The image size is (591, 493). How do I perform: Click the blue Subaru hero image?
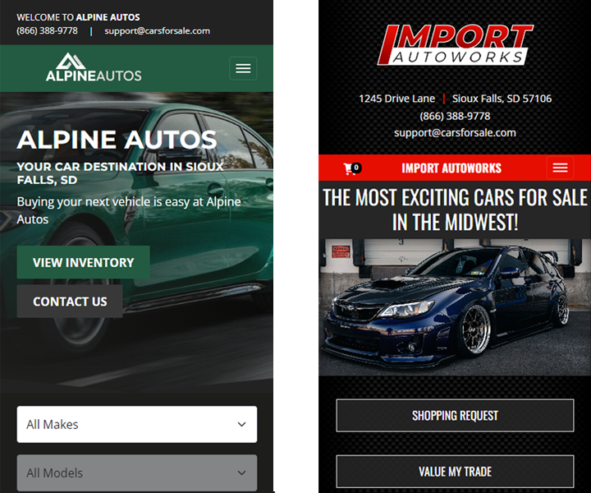455,307
